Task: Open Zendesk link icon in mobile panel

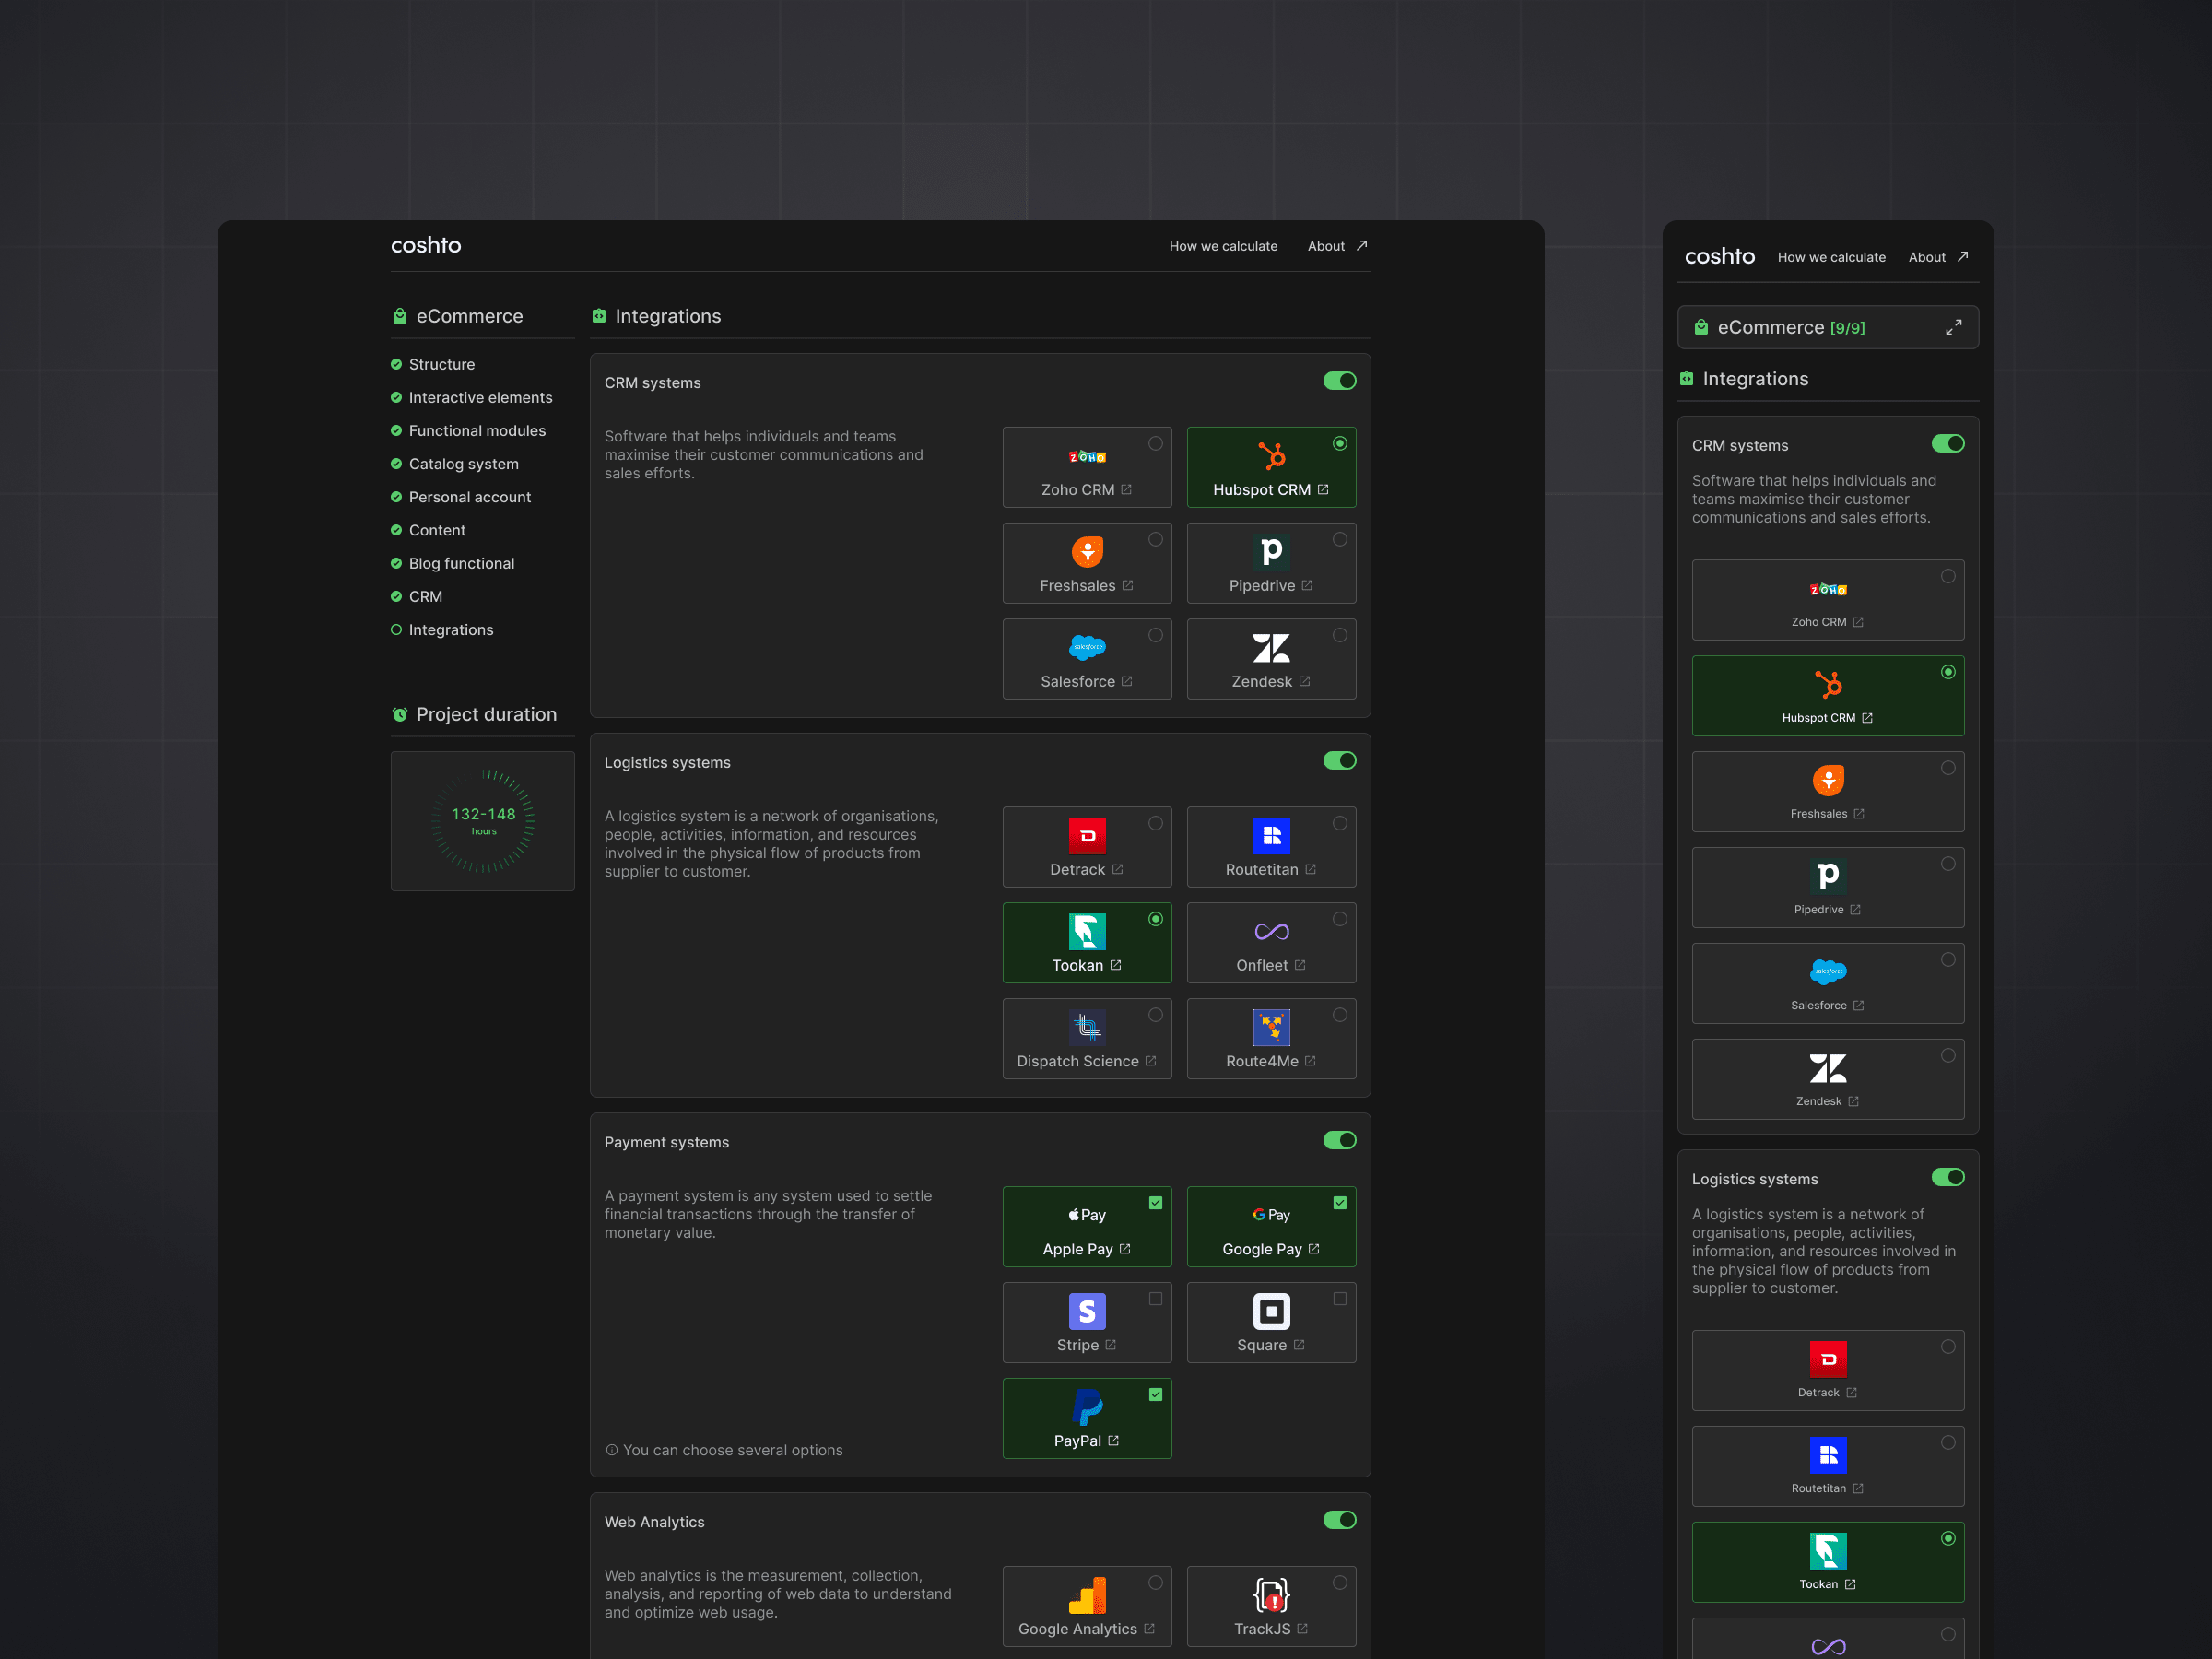Action: click(1853, 1102)
